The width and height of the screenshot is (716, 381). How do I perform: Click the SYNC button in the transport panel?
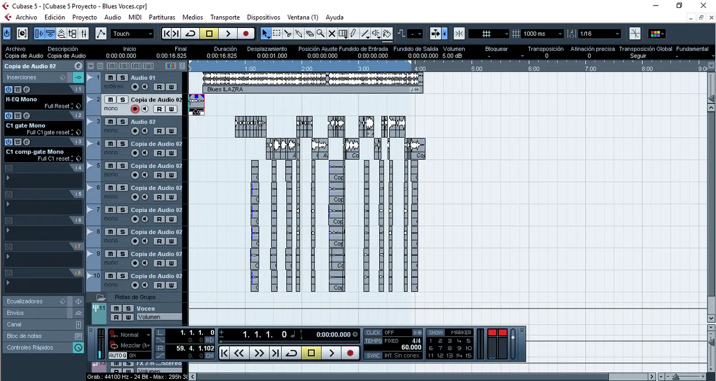pos(373,355)
